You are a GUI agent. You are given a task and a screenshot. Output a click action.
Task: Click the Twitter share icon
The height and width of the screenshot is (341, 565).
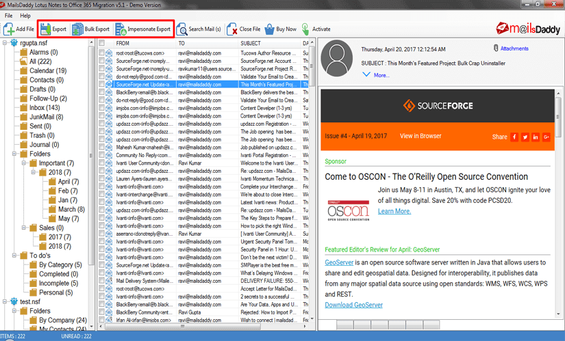[525, 137]
